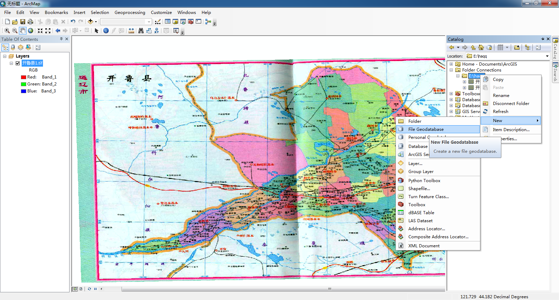This screenshot has height=300, width=559.
Task: Click Disconnect Folder in context menu
Action: (x=511, y=104)
